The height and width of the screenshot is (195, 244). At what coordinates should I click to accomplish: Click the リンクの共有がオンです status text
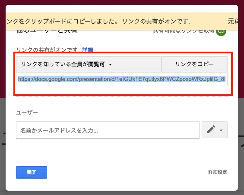coord(47,50)
